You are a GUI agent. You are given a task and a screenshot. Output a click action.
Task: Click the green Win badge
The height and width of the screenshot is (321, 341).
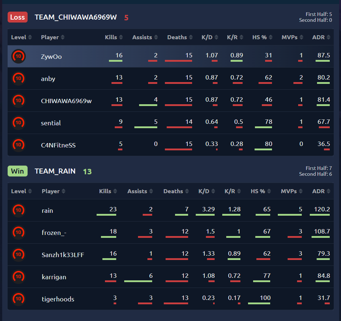pyautogui.click(x=18, y=171)
